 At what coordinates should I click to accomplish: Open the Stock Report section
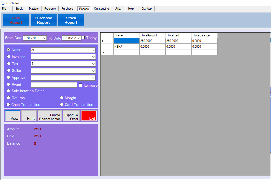pyautogui.click(x=71, y=20)
